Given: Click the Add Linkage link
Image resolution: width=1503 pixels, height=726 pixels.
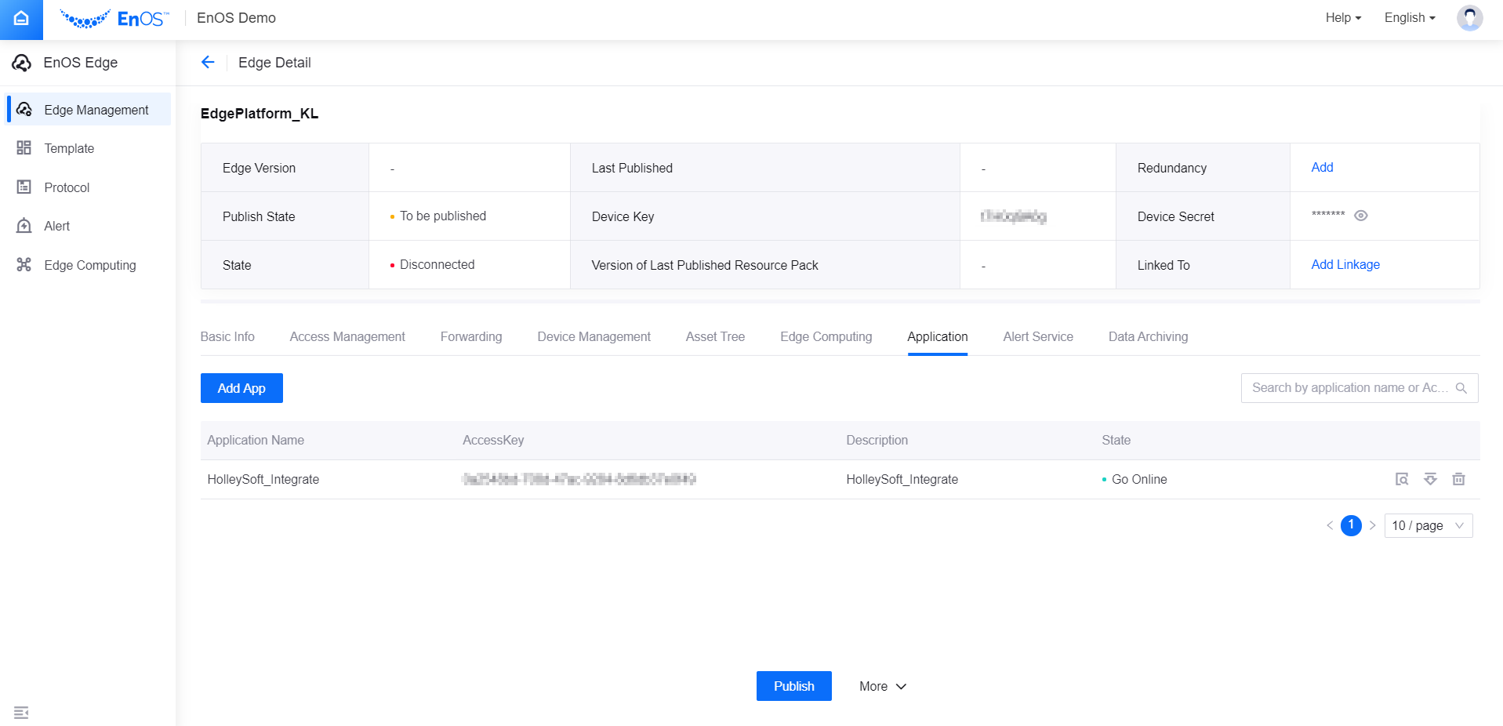Looking at the screenshot, I should point(1345,265).
